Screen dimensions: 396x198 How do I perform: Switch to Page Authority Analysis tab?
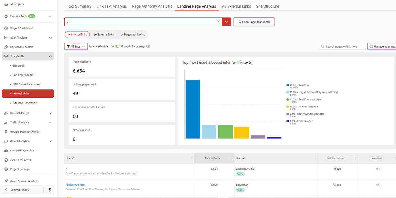[x=152, y=6]
